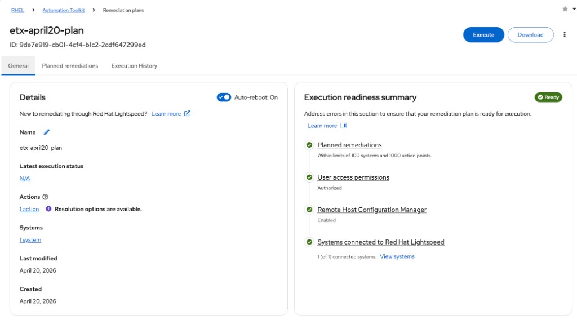
Task: Open Learn more link in Details
Action: tap(166, 113)
